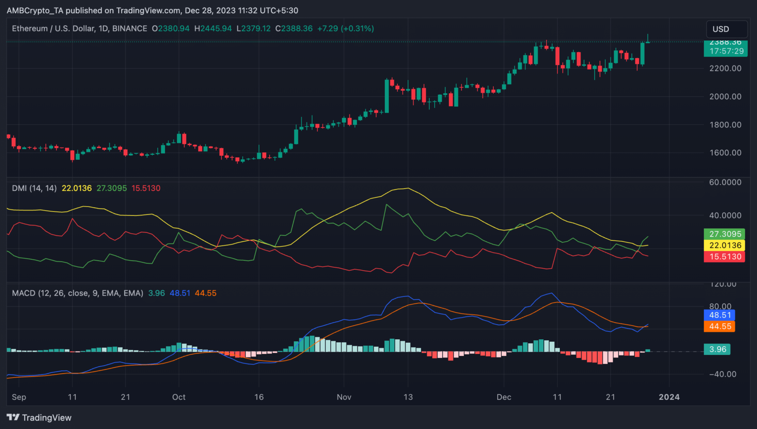The width and height of the screenshot is (757, 429).
Task: Click the red 15.5130 axis value tag
Action: [724, 256]
